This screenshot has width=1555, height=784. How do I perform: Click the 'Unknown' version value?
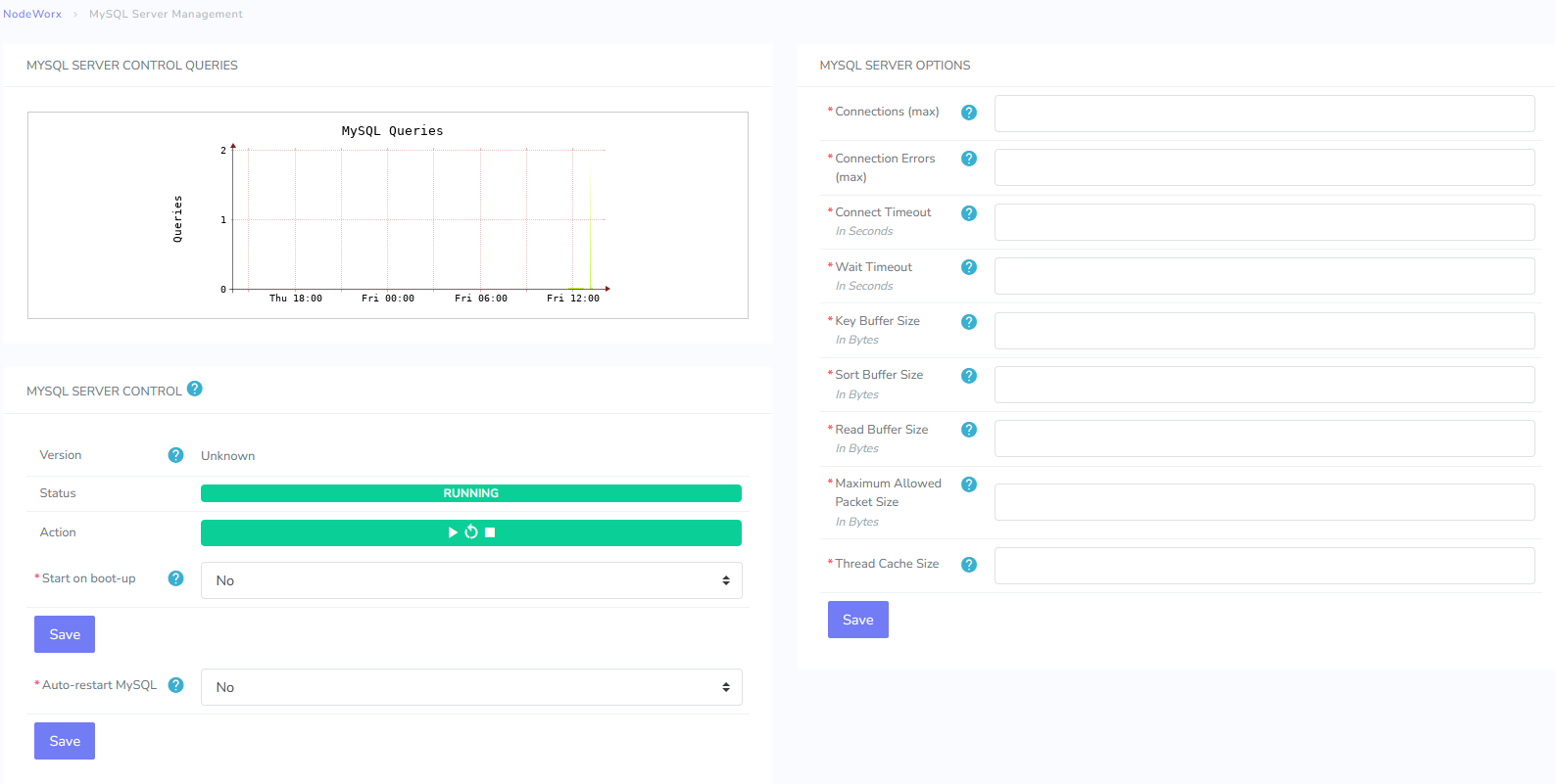(228, 456)
